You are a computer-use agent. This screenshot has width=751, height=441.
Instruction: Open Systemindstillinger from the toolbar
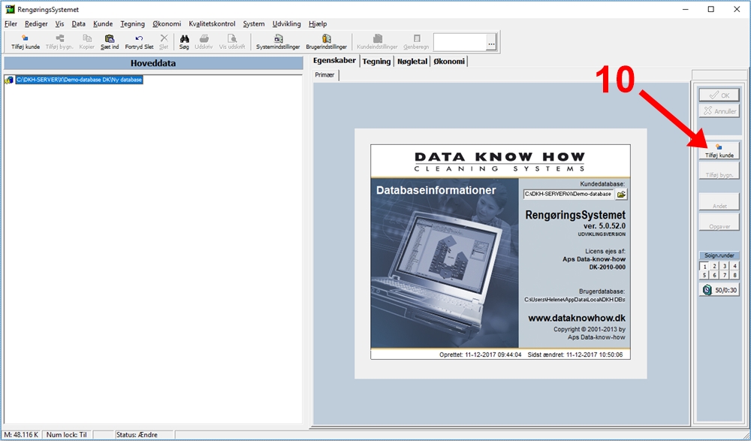pyautogui.click(x=278, y=42)
